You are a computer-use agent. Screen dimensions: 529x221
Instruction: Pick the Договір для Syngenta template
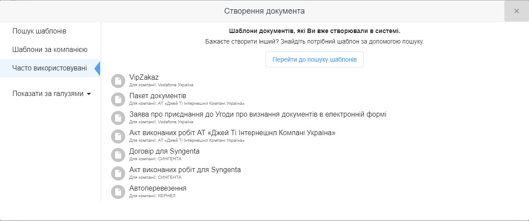[x=164, y=151]
